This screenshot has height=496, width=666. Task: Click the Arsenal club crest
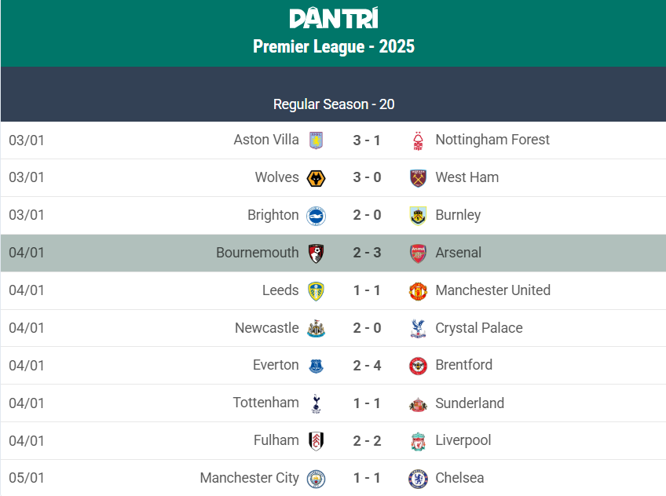419,253
